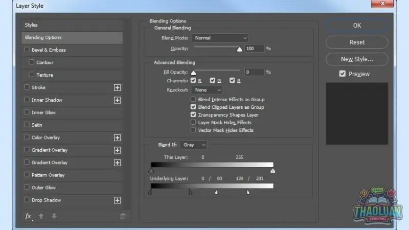Toggle the G channel checkbox
Viewport: 409px width, 230px height.
[x=212, y=80]
